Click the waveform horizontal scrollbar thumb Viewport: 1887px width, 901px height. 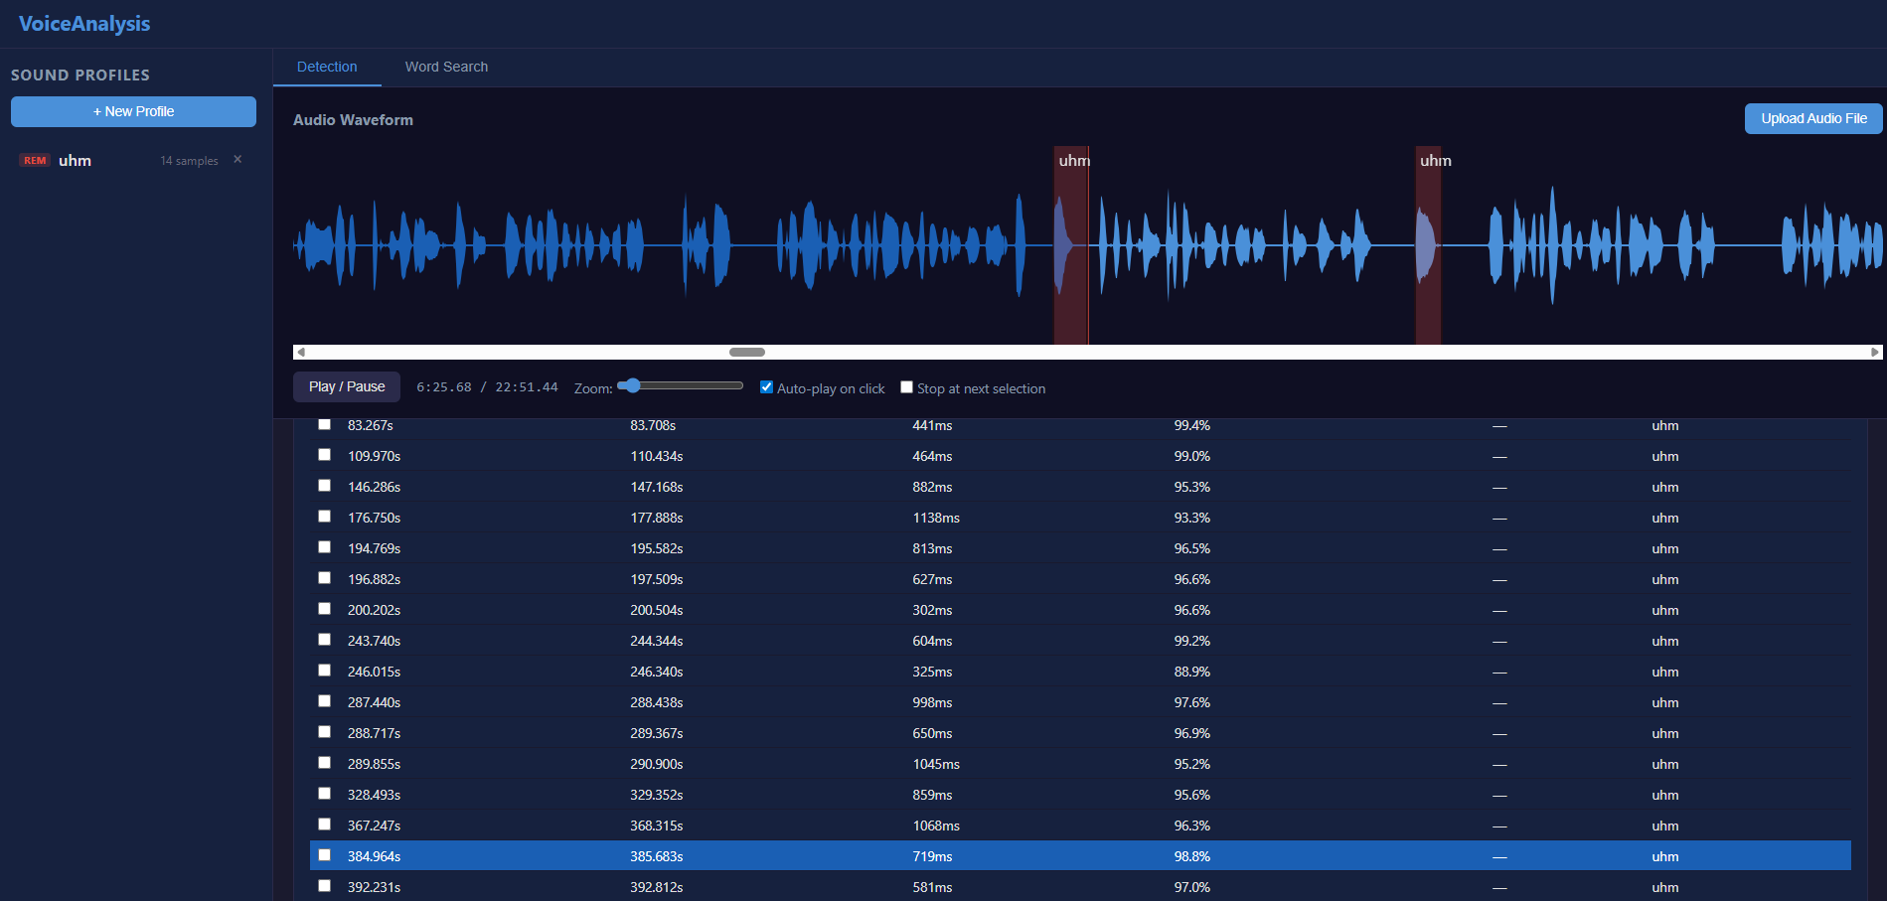click(x=747, y=352)
